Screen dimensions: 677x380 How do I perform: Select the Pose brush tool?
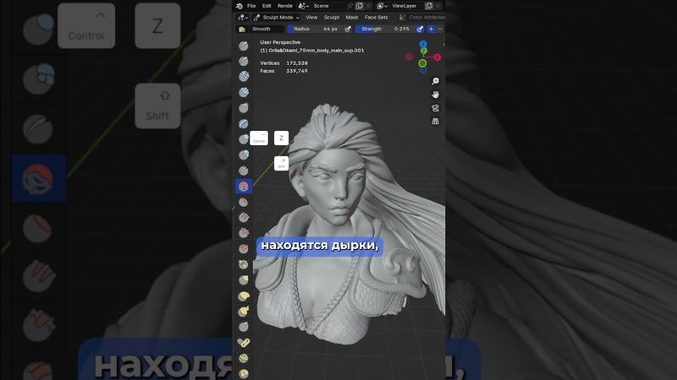coord(244,343)
